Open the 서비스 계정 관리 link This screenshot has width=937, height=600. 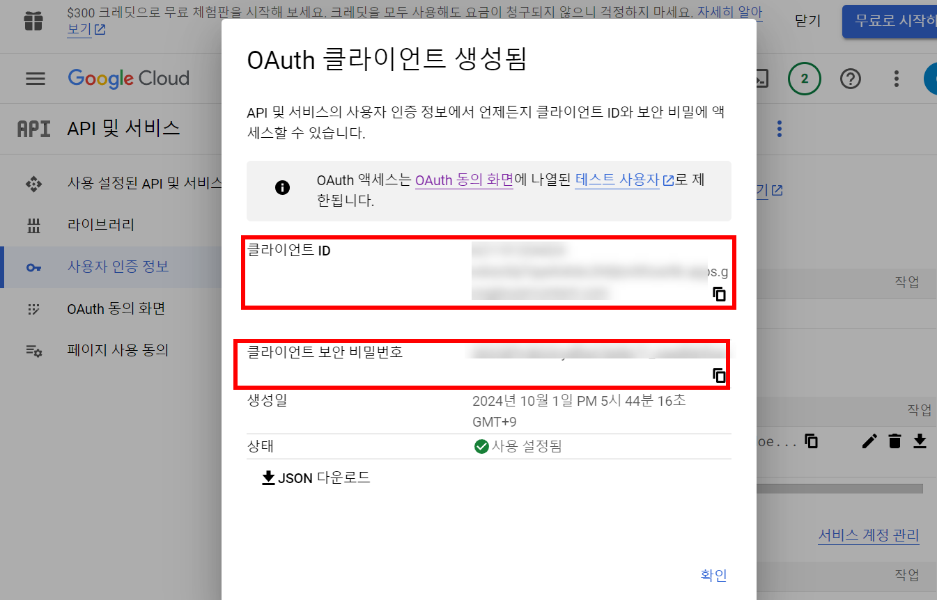869,535
